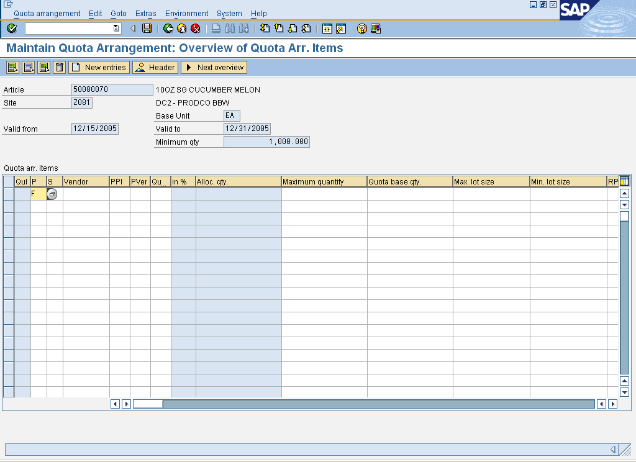Click the table's top scroll-up arrow
This screenshot has width=636, height=462.
pos(625,194)
